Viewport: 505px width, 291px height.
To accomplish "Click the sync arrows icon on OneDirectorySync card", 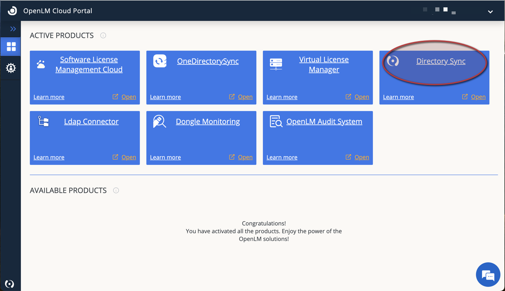I will [159, 61].
